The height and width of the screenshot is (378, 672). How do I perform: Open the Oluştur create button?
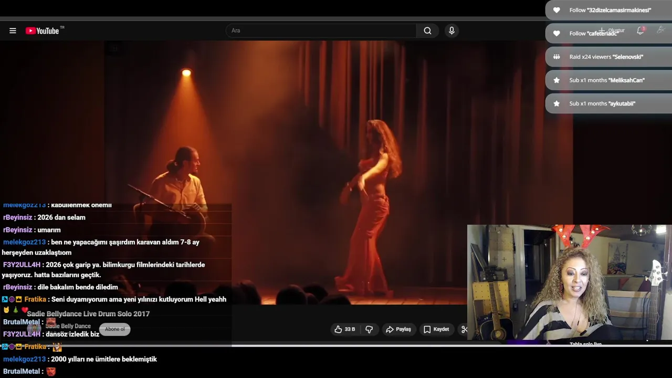click(612, 30)
